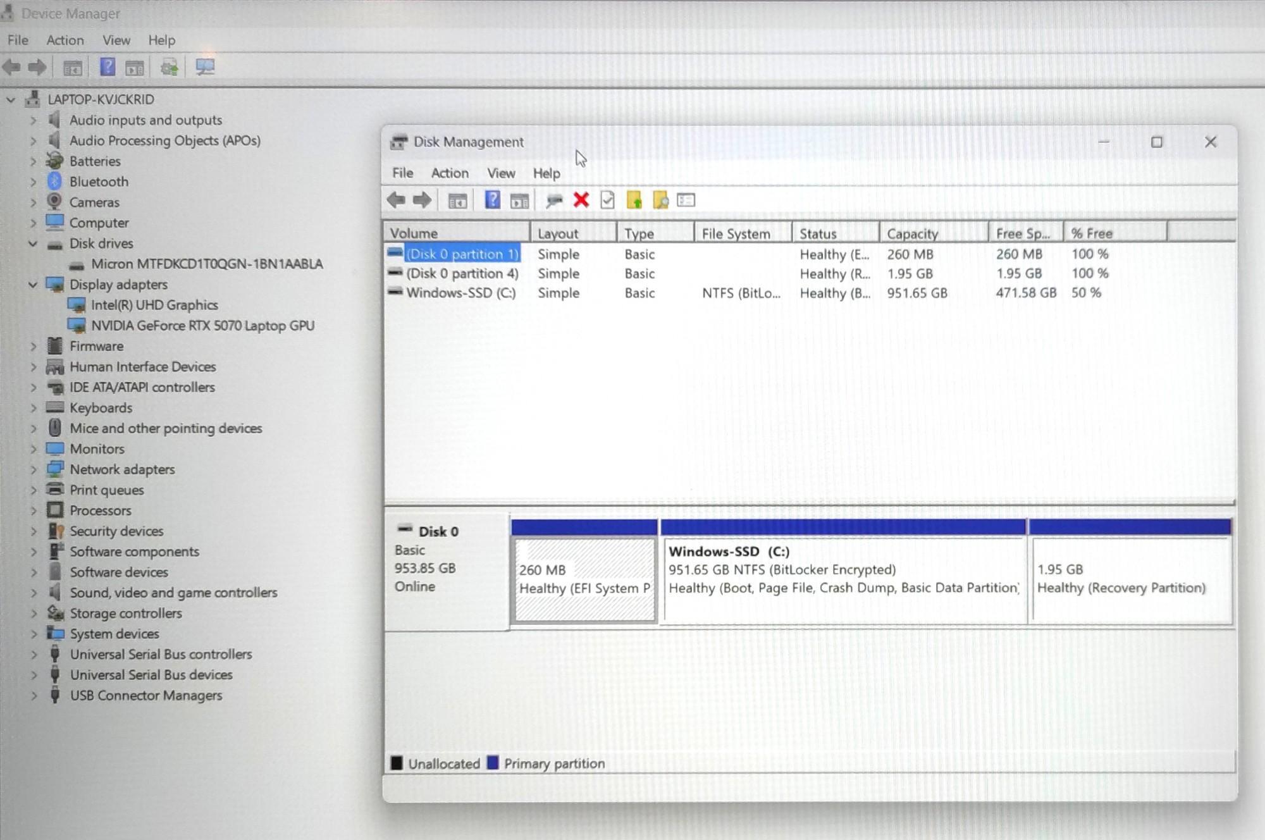
Task: Click the red X Delete icon in Disk Management toolbar
Action: tap(581, 201)
